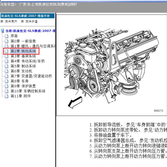Open 第3章 悬架系统 chapter
The height and width of the screenshot is (167, 167).
click(x=23, y=56)
